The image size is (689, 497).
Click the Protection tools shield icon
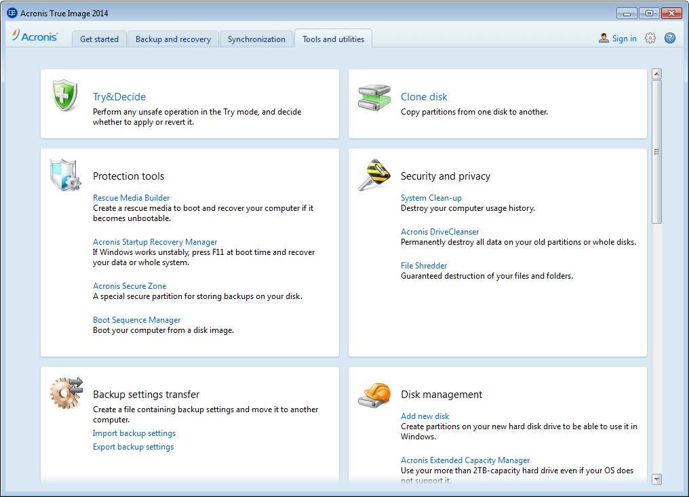66,175
